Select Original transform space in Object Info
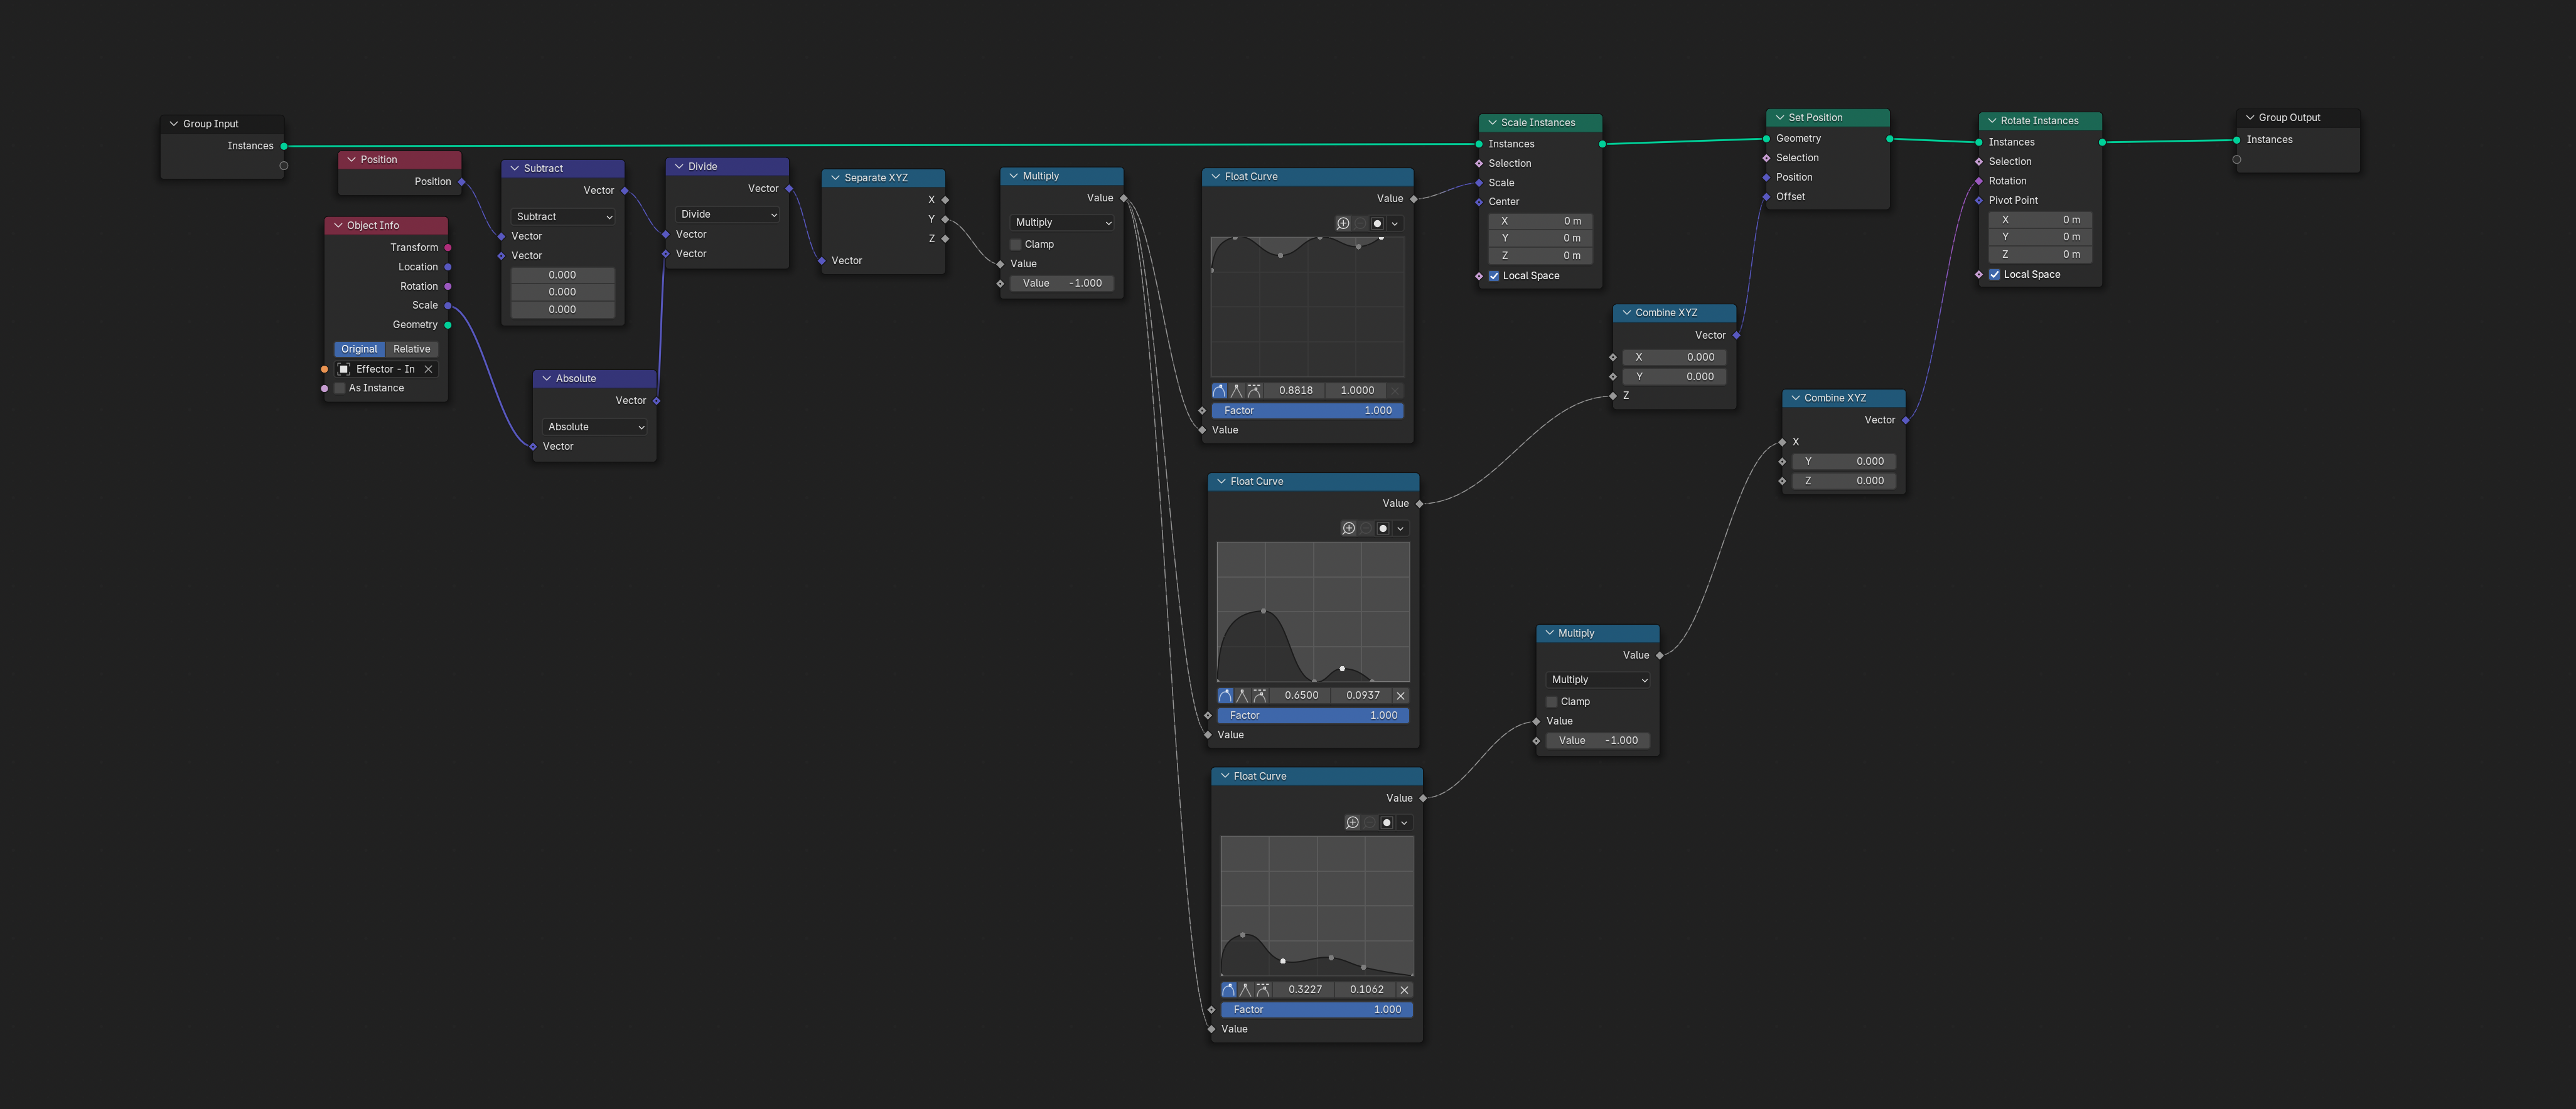 pos(359,349)
